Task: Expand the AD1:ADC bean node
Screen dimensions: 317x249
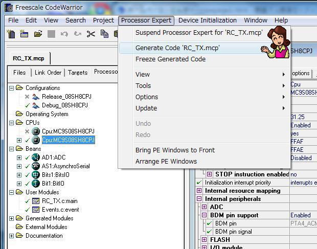Action: [19, 157]
